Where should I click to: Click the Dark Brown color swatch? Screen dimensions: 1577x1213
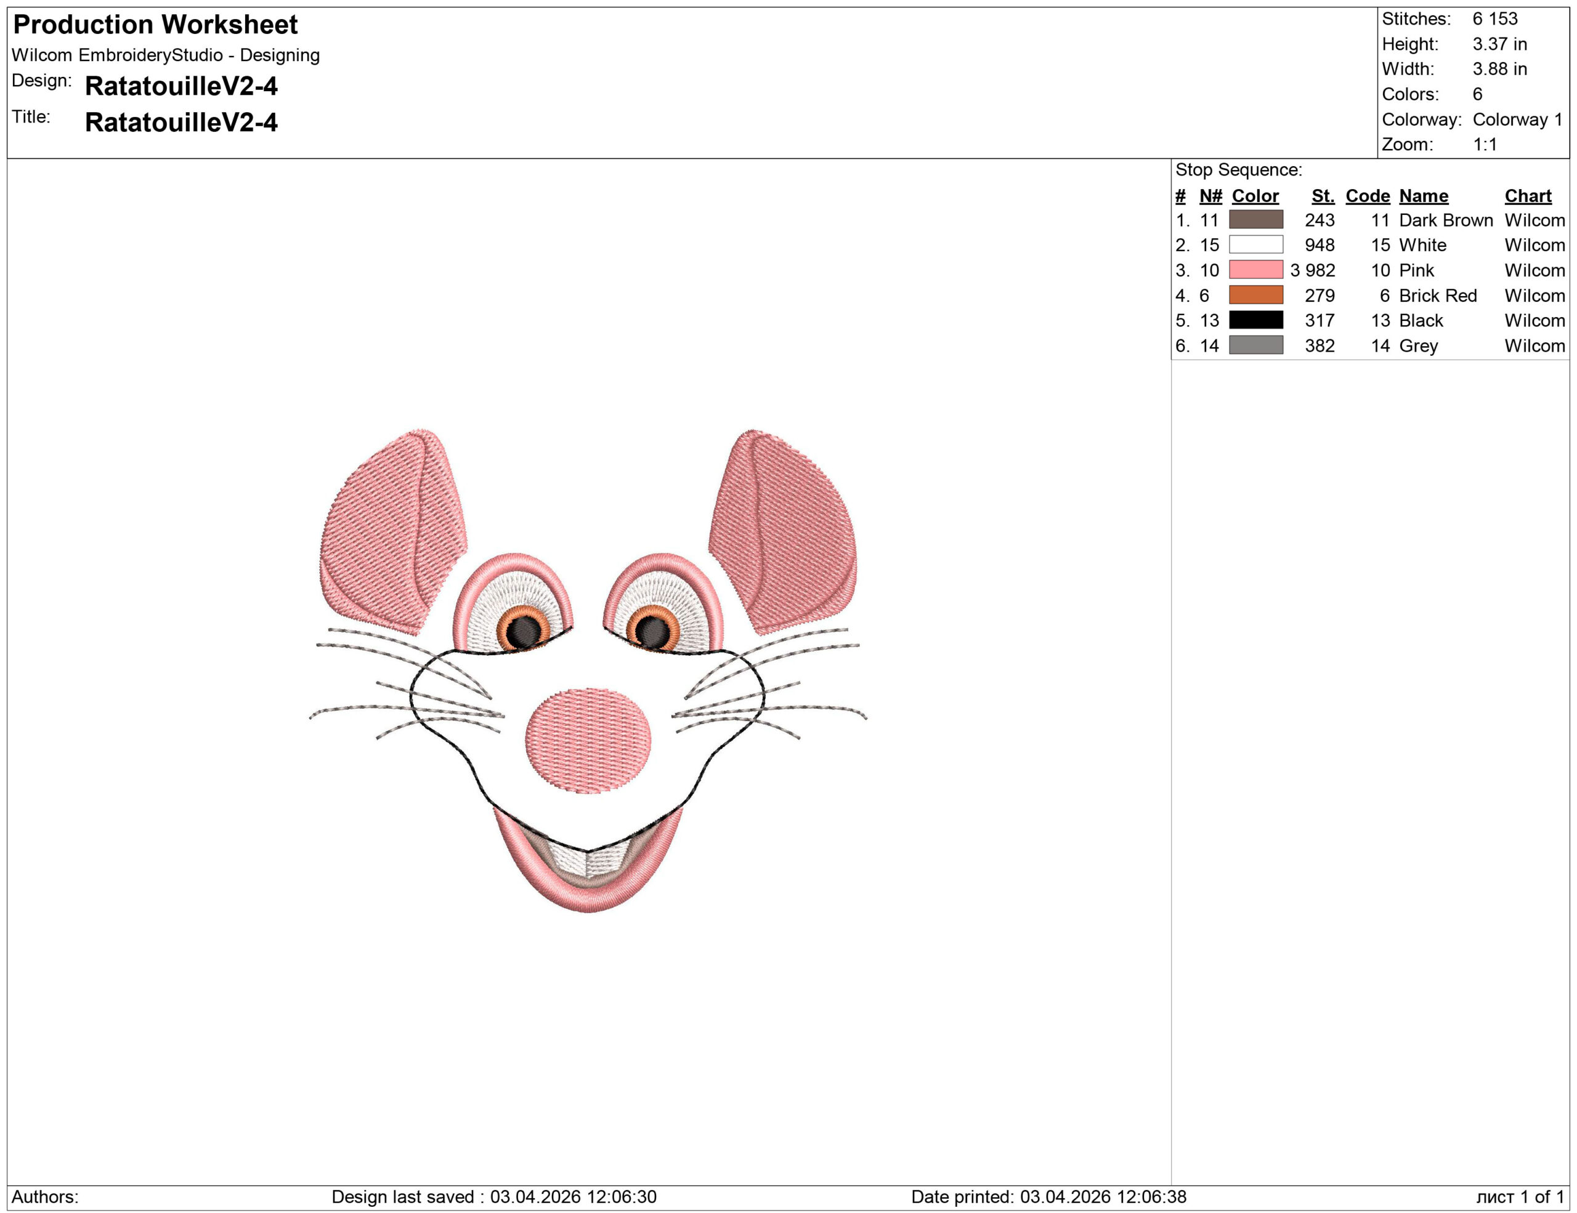click(x=1255, y=219)
